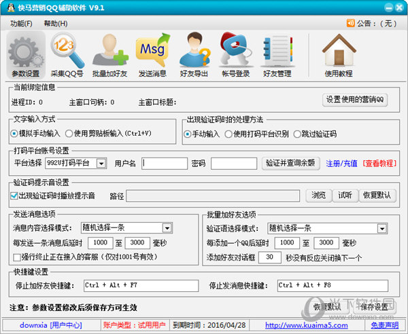Edit add-QQ delay minimum 1000 field

tap(287, 243)
